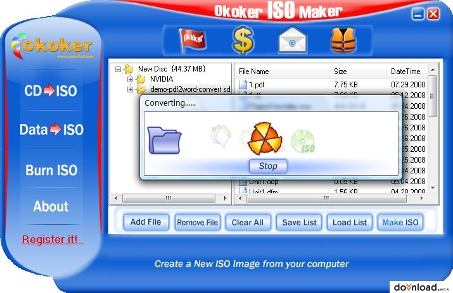Click the orange spinning burn icon in dialog

[265, 138]
